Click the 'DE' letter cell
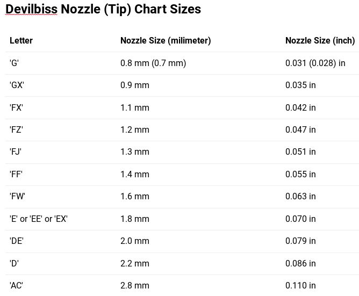The image size is (359, 296). tap(17, 241)
